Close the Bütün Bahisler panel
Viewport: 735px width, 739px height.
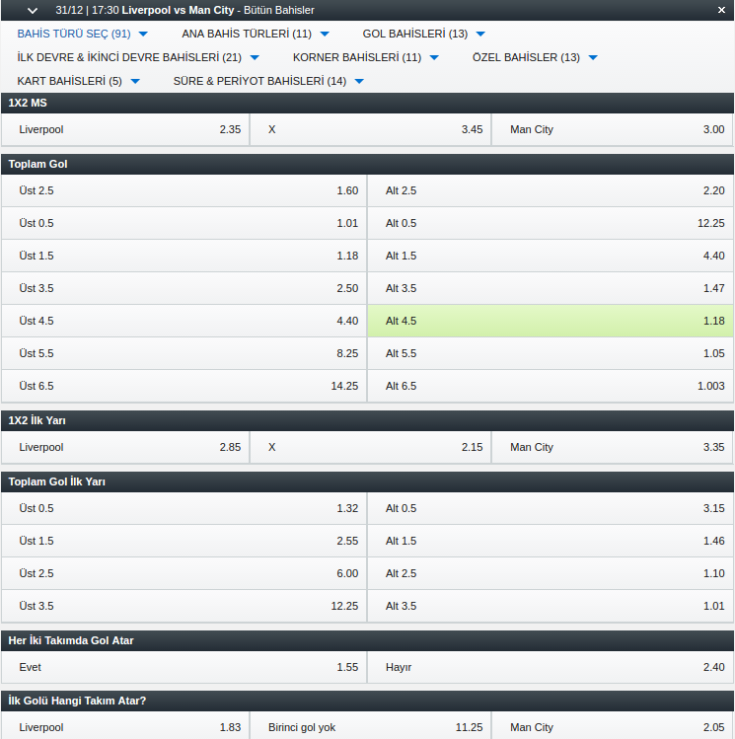721,10
